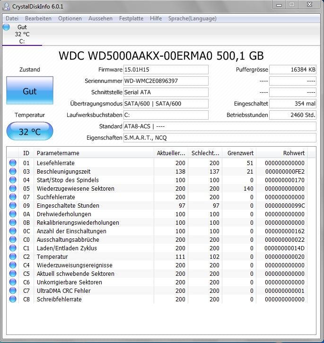The width and height of the screenshot is (324, 343).
Task: Click the Übertragungsmodus field SATA/600
Action: coord(166,104)
